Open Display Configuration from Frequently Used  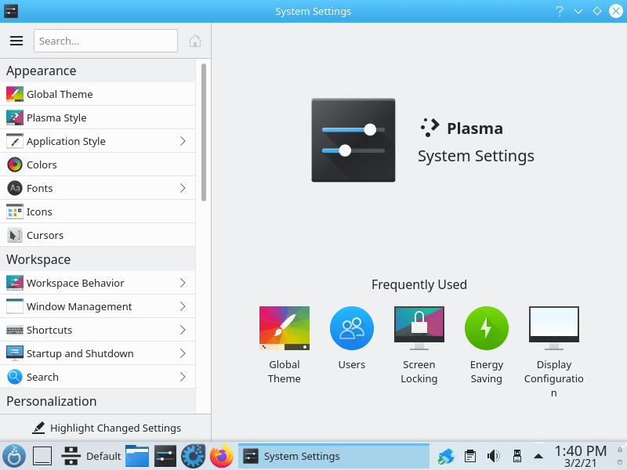tap(554, 352)
